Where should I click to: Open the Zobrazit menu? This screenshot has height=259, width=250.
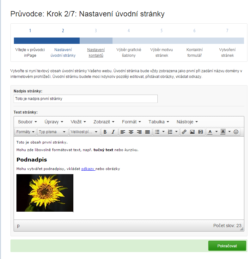coord(104,122)
